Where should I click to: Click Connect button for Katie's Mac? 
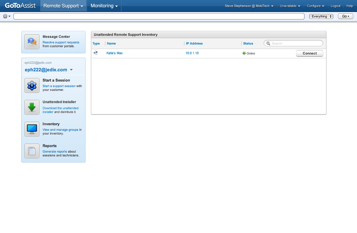(x=310, y=53)
